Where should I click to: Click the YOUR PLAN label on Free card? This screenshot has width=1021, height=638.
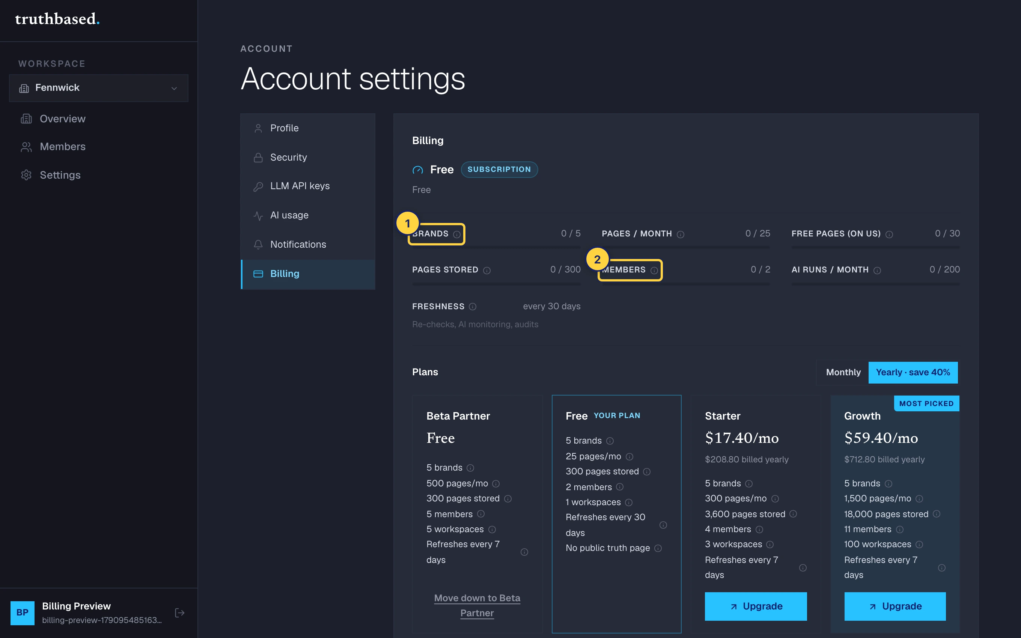pyautogui.click(x=617, y=415)
